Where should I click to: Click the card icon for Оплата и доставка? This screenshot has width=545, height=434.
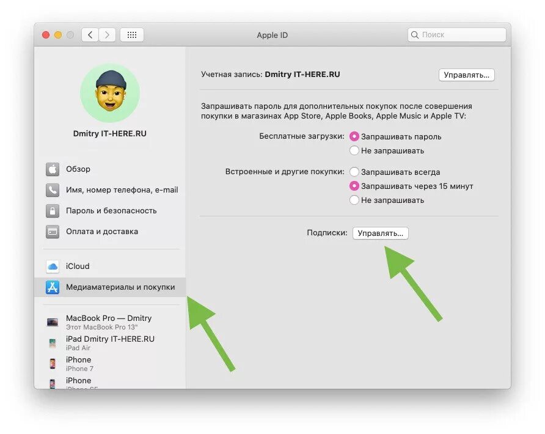coord(53,232)
